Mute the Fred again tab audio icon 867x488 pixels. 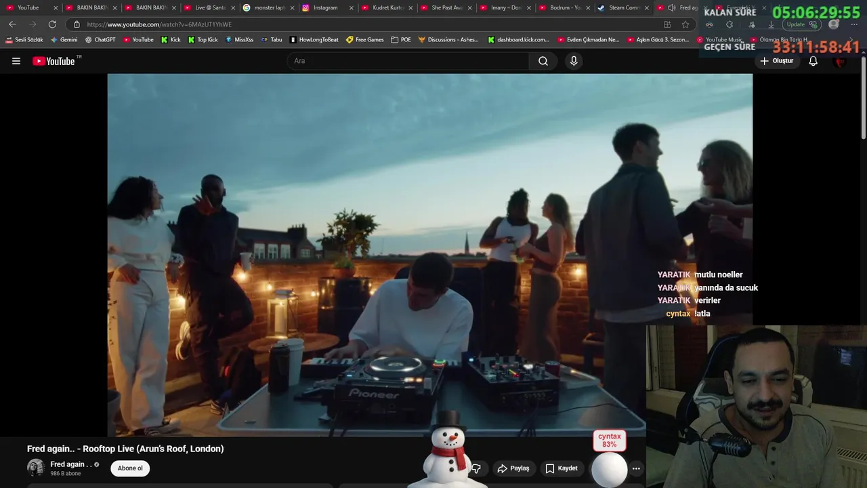pos(671,7)
